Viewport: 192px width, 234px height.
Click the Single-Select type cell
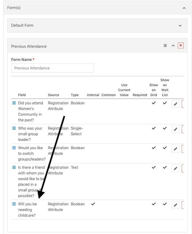(77, 131)
